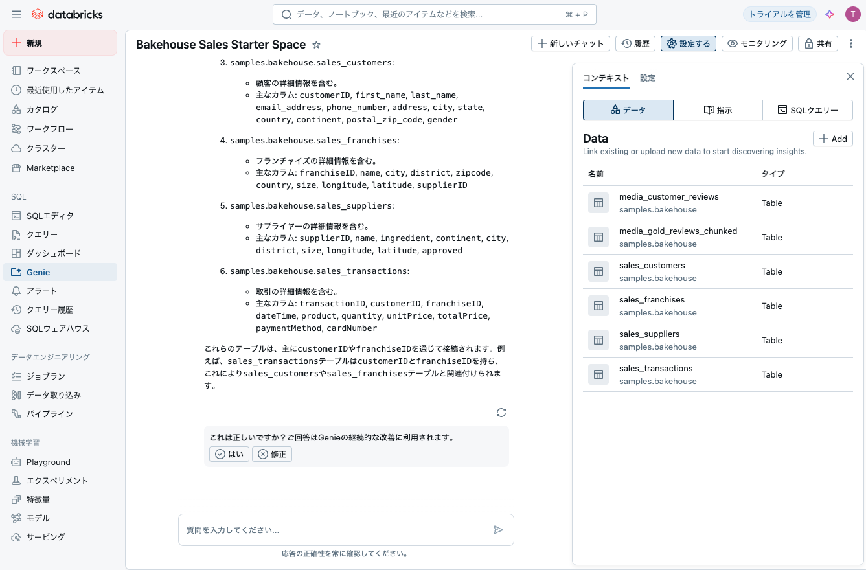Open モデル from the 機械学習 section
866x570 pixels.
pyautogui.click(x=38, y=518)
